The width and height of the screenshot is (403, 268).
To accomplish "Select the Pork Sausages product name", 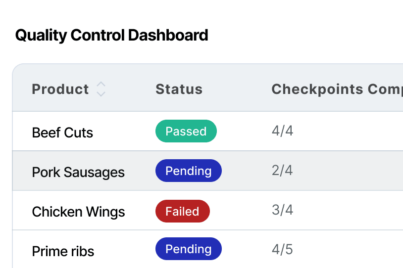I will [78, 172].
